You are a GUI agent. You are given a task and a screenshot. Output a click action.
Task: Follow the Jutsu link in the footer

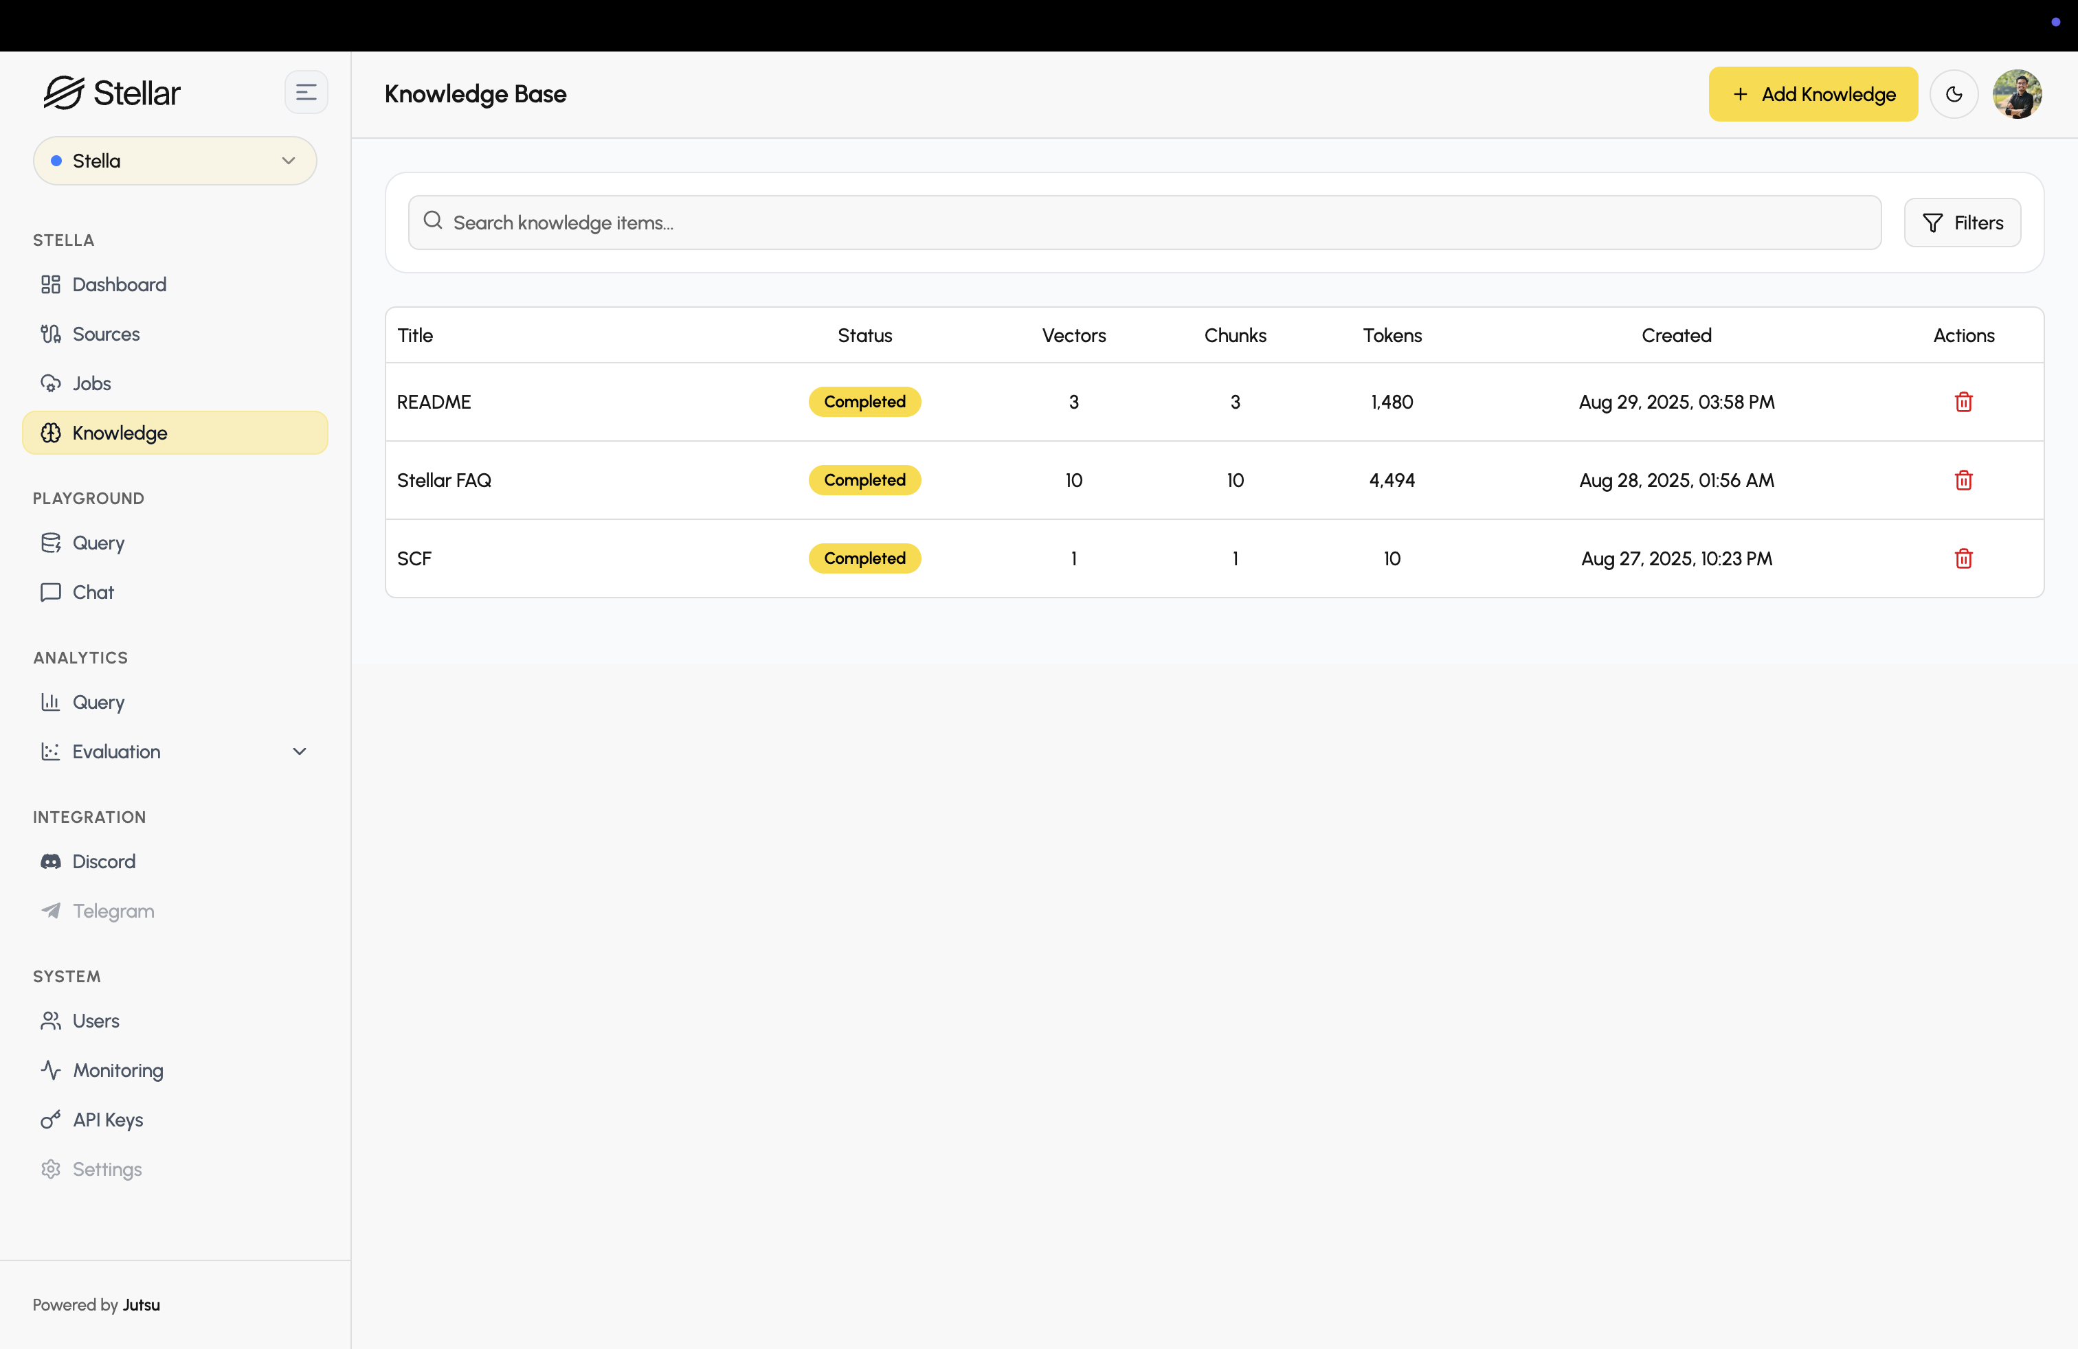(141, 1304)
